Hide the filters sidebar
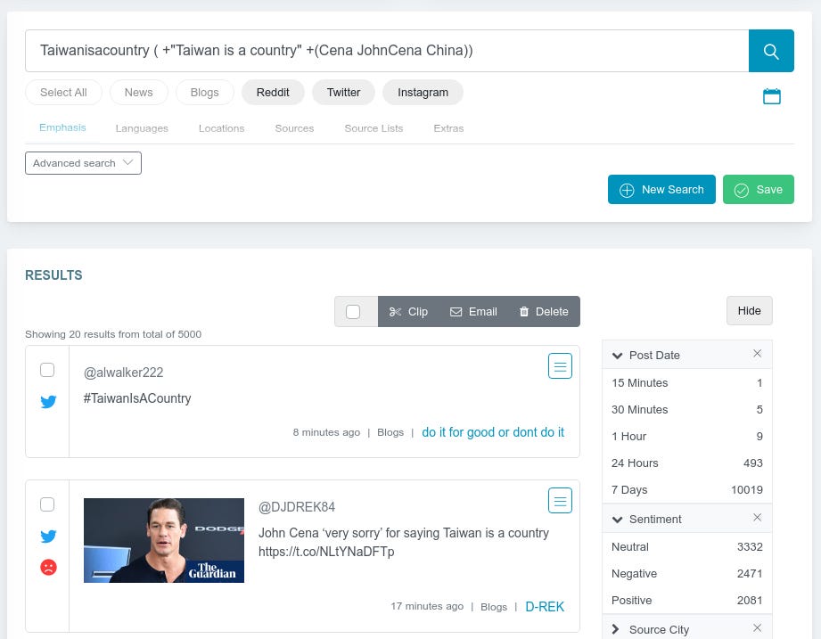The height and width of the screenshot is (639, 821). 749,311
